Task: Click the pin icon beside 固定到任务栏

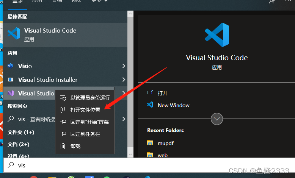Action: tap(63, 134)
